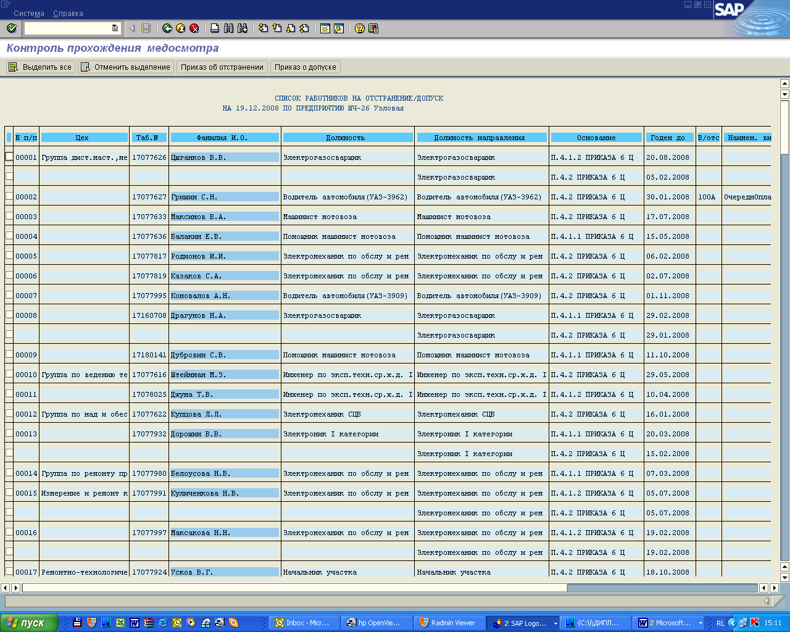Click the Kaspersky tray icon
Screen dimensions: 790x632
[x=754, y=623]
